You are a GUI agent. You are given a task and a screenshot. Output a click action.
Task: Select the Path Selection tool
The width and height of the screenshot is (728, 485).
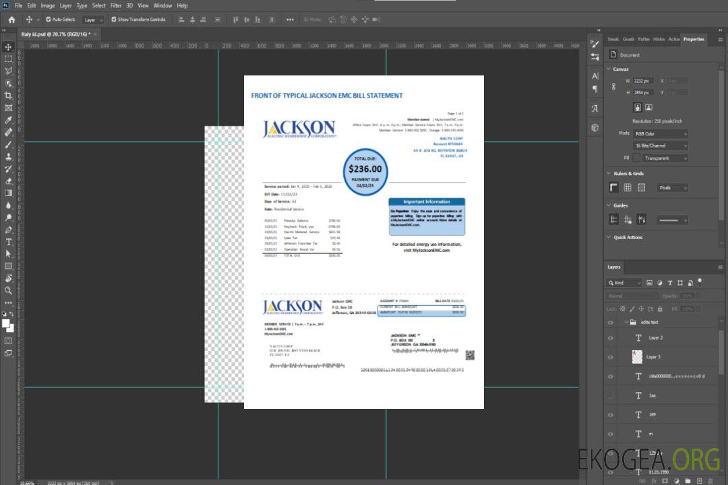8,254
